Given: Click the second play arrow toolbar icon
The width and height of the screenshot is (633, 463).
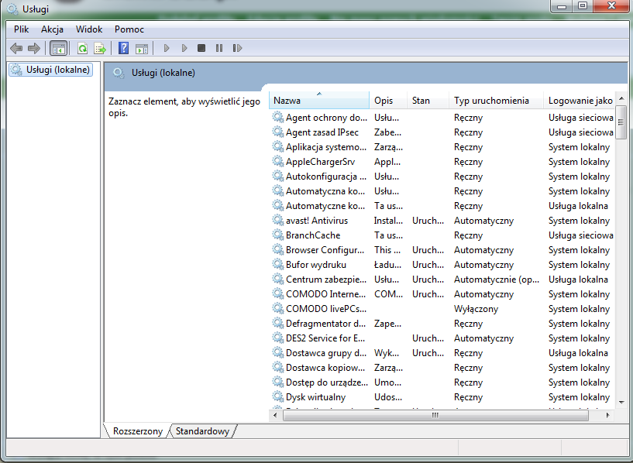Looking at the screenshot, I should (x=184, y=49).
